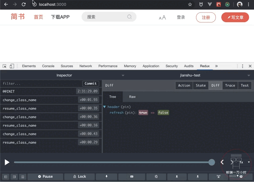The image size is (254, 182).
Task: Click the export download icon button
Action: click(198, 177)
